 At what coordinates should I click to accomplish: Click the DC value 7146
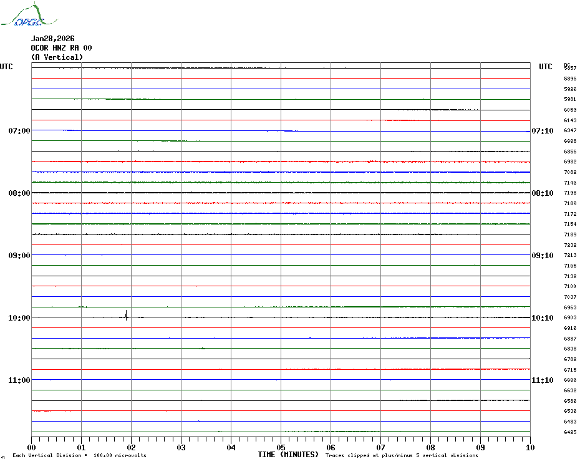(570, 183)
